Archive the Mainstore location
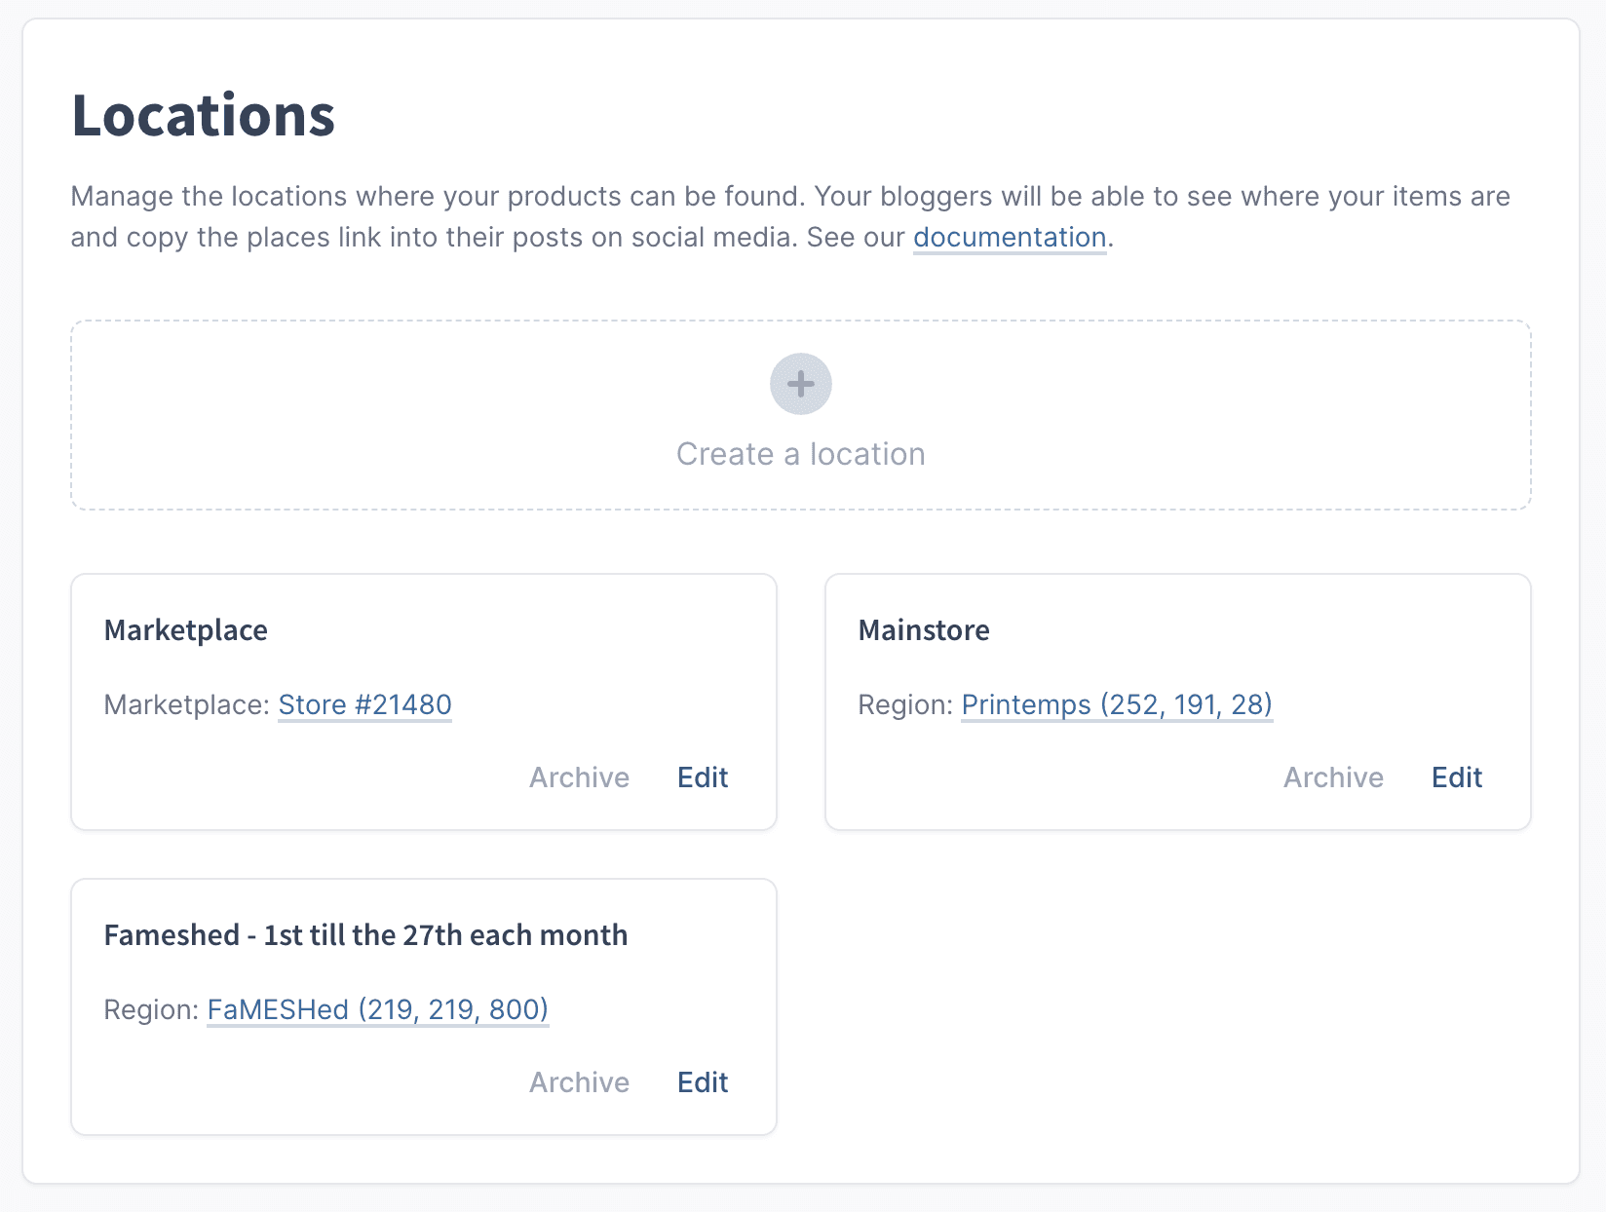Image resolution: width=1606 pixels, height=1212 pixels. [1332, 777]
